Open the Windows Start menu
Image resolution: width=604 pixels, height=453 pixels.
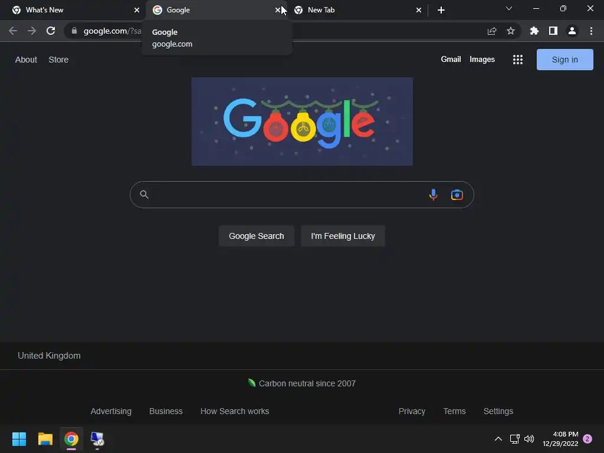pyautogui.click(x=19, y=439)
